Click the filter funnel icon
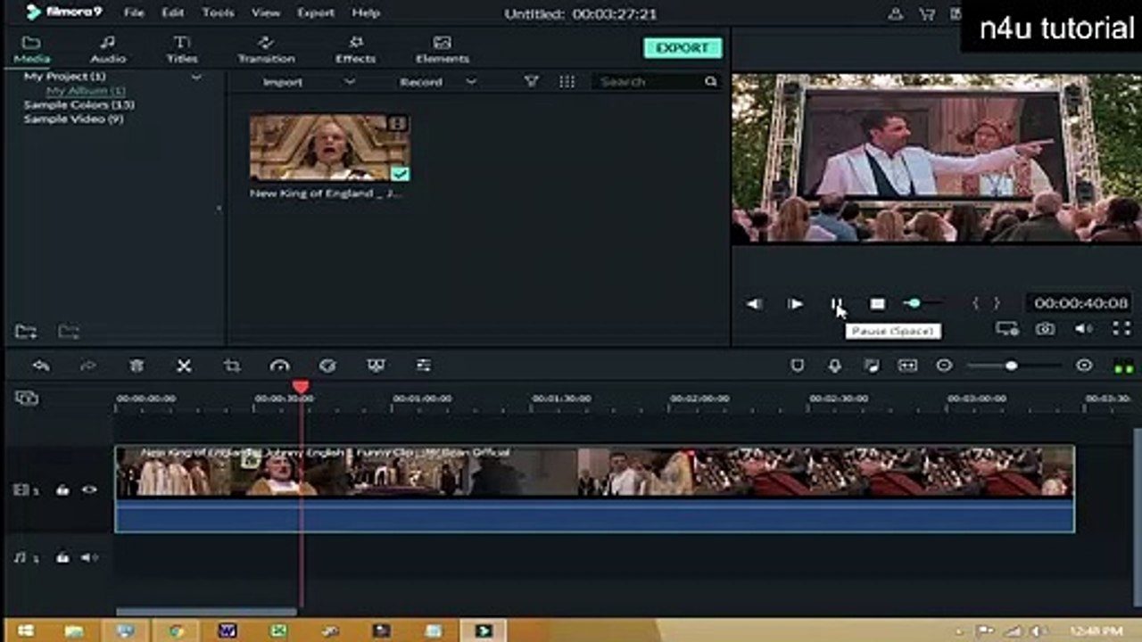This screenshot has width=1142, height=642. [531, 82]
